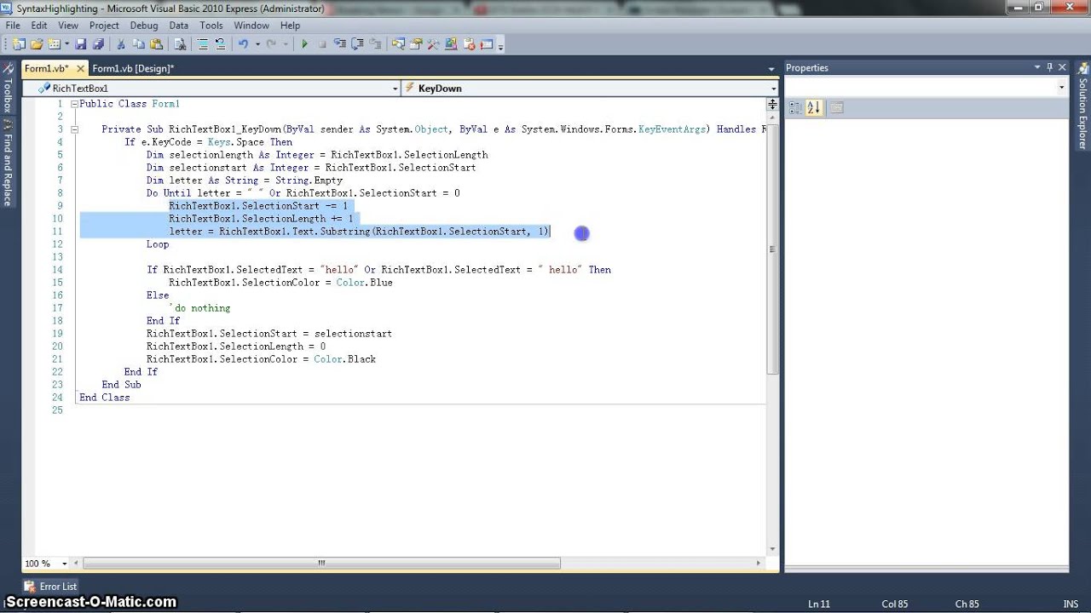Open the Project menu
1091x613 pixels.
point(104,26)
